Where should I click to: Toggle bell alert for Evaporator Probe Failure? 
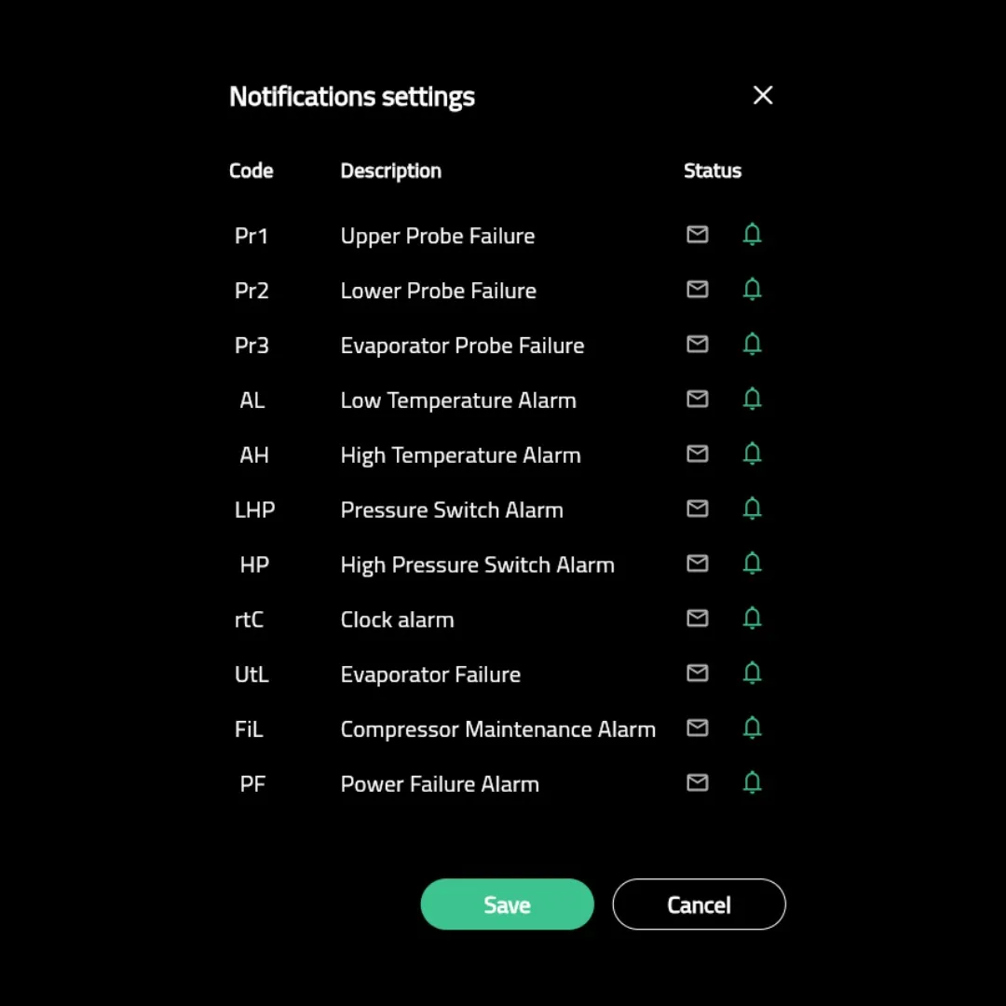752,345
